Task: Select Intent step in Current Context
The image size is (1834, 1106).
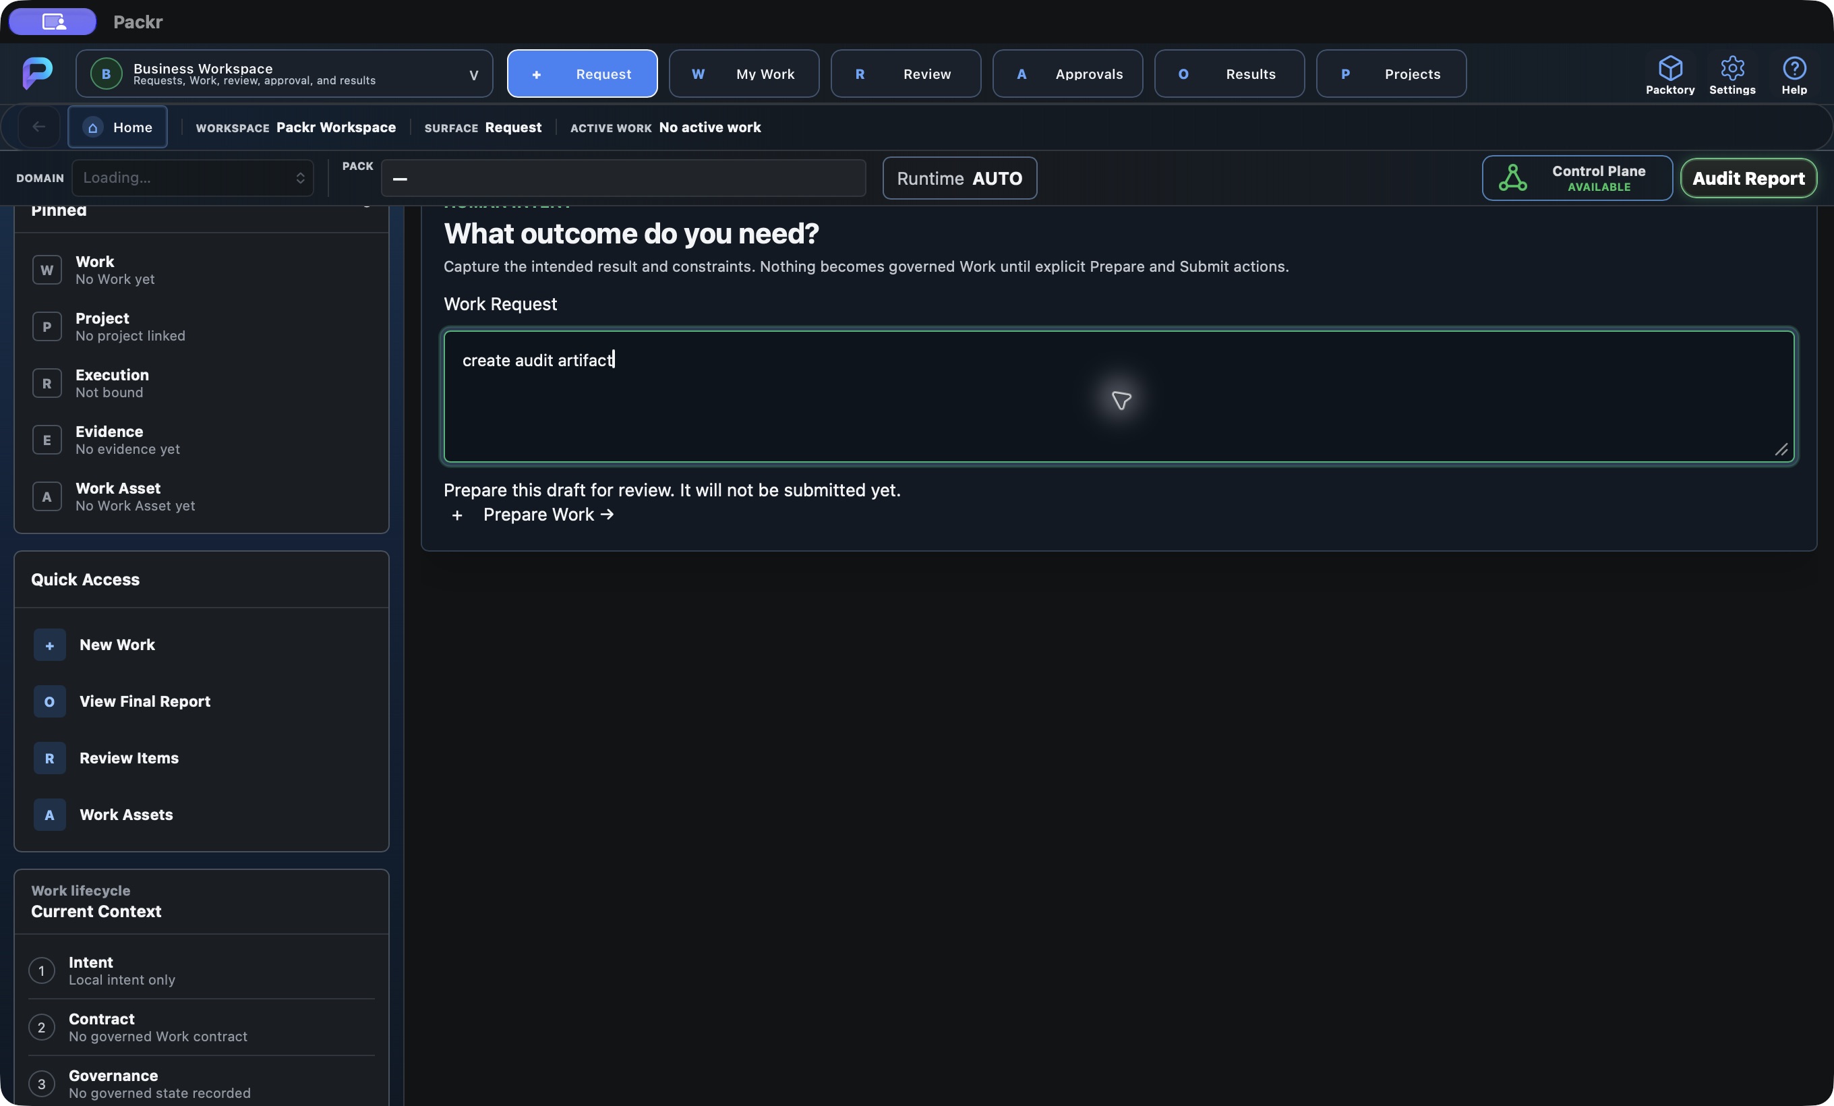Action: pos(202,970)
